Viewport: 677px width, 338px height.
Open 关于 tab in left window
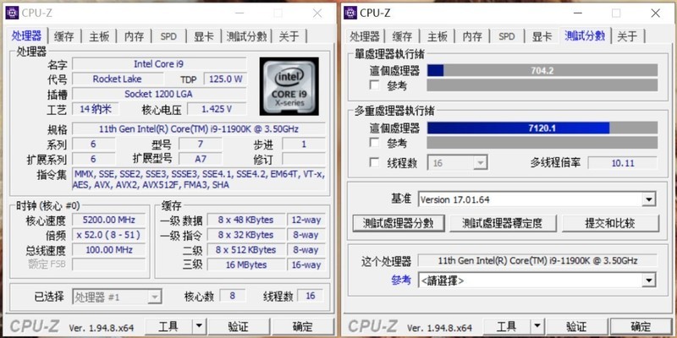pos(289,36)
